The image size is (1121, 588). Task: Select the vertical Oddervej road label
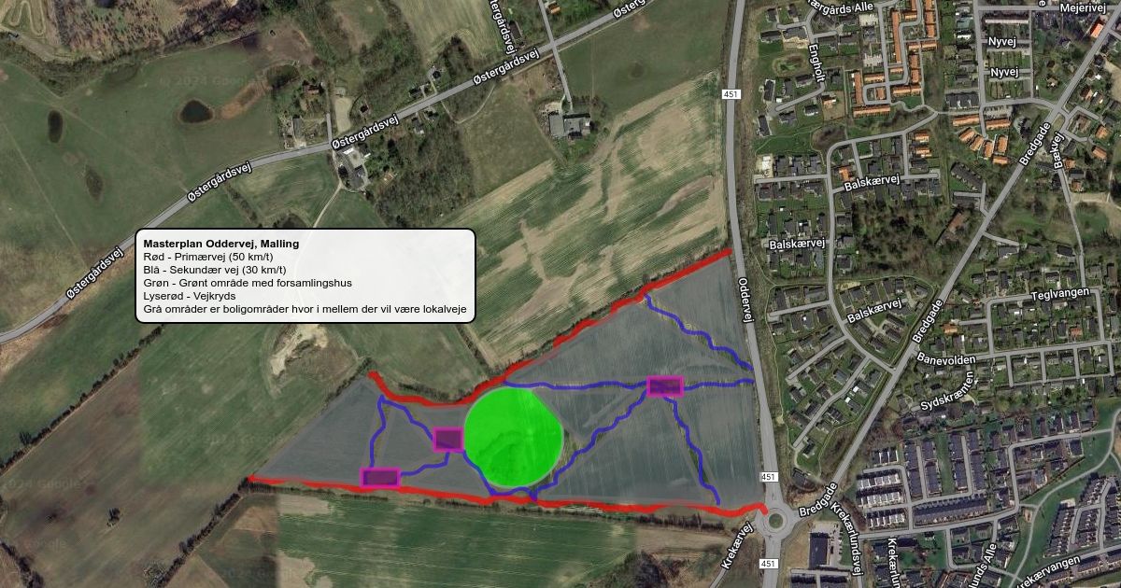click(x=745, y=298)
